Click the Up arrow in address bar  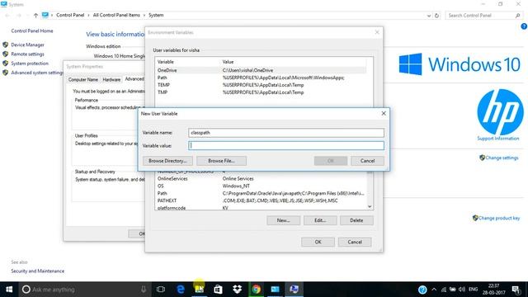[35, 16]
